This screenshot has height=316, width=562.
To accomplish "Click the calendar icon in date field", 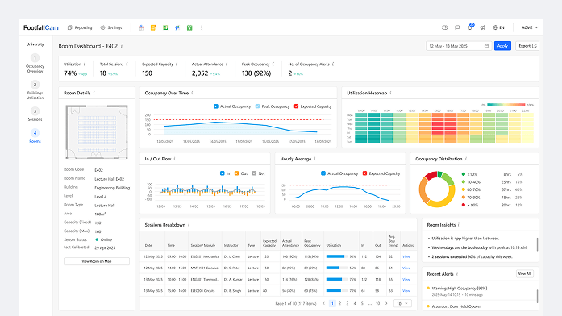I will click(x=486, y=46).
